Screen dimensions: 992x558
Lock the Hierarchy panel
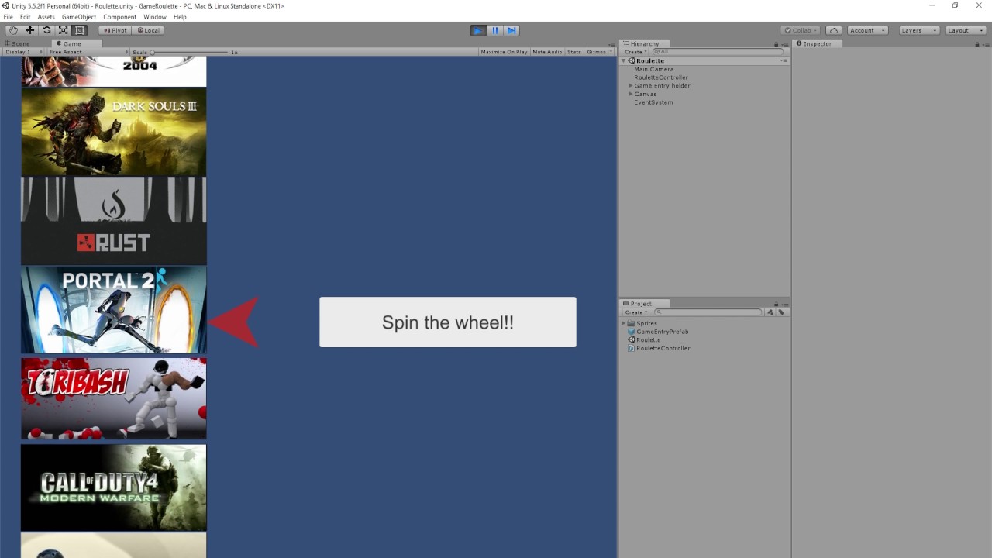coord(776,43)
